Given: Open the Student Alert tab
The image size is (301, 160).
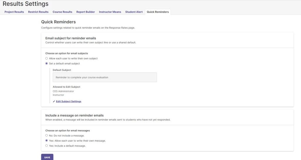Looking at the screenshot, I should (x=134, y=12).
